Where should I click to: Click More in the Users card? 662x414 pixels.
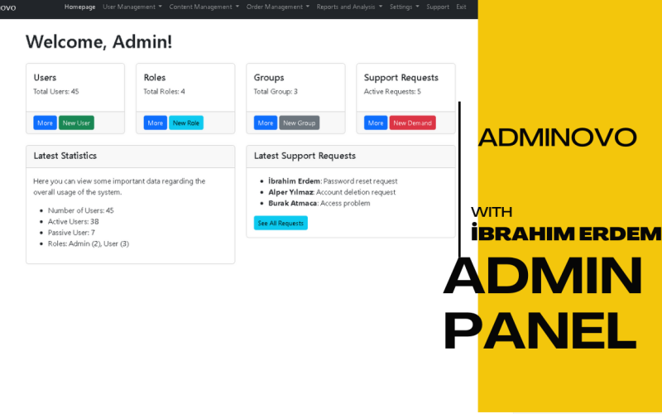(x=46, y=123)
